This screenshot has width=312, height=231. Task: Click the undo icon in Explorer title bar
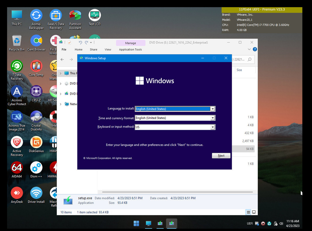click(x=80, y=42)
